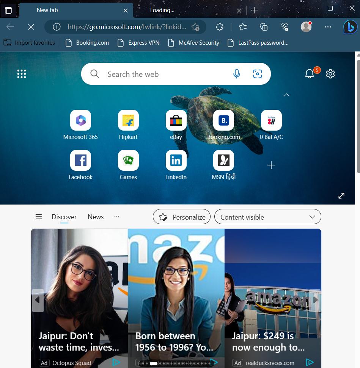The height and width of the screenshot is (368, 360).
Task: Add this page to favorites
Action: pyautogui.click(x=195, y=27)
